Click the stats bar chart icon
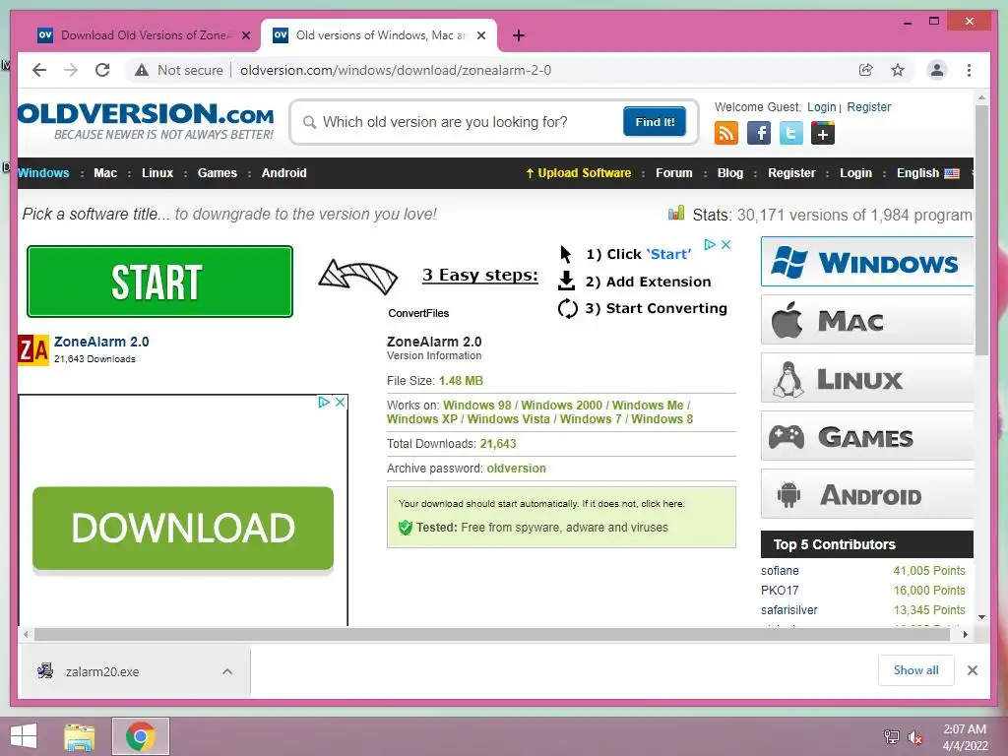This screenshot has width=1008, height=756. pyautogui.click(x=675, y=213)
